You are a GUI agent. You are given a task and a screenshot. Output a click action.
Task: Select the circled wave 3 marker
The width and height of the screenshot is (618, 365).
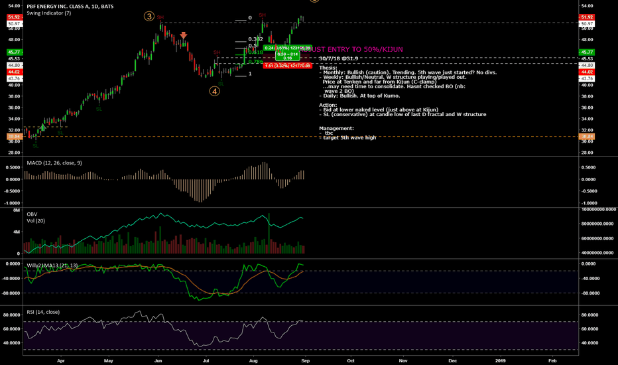(x=149, y=16)
